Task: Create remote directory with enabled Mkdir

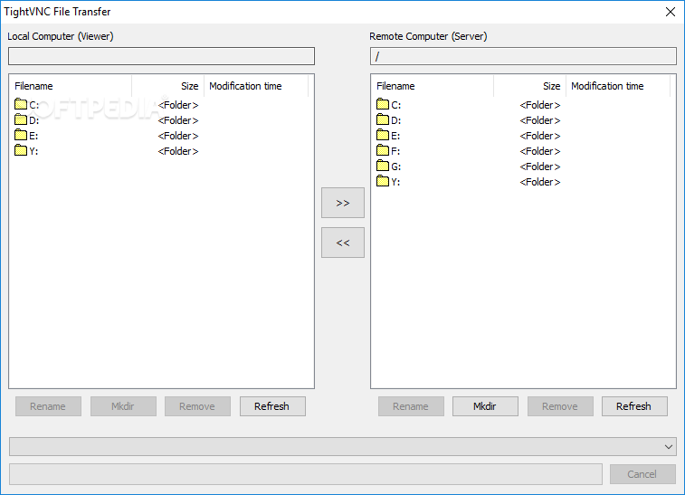Action: pos(485,406)
